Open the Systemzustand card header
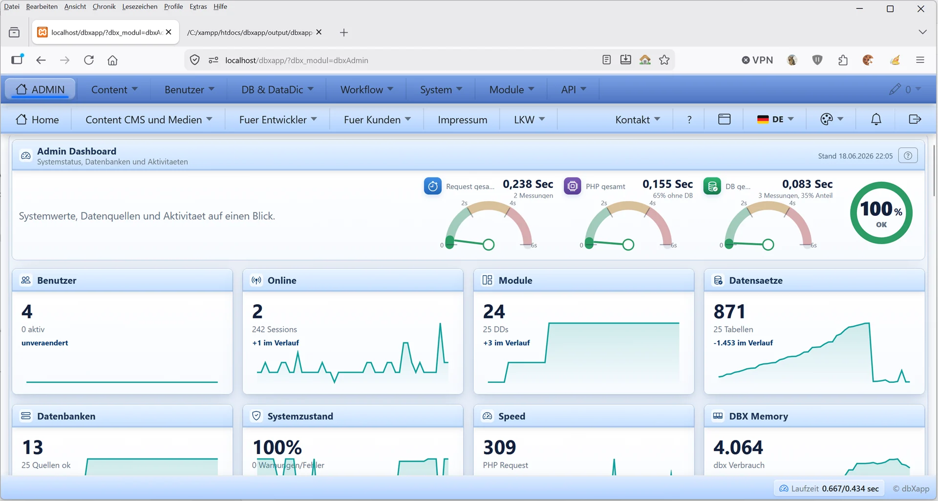This screenshot has width=938, height=501. point(353,416)
